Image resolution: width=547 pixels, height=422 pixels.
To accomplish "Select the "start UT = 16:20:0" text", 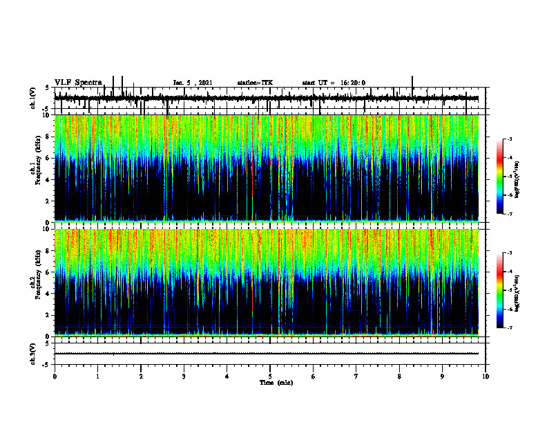I will 334,83.
